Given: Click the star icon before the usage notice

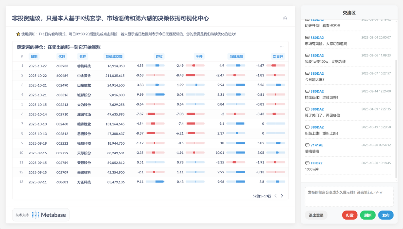Looking at the screenshot, I should click(18, 34).
